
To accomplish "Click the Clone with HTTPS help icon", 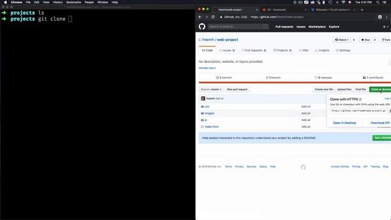I will (360, 99).
